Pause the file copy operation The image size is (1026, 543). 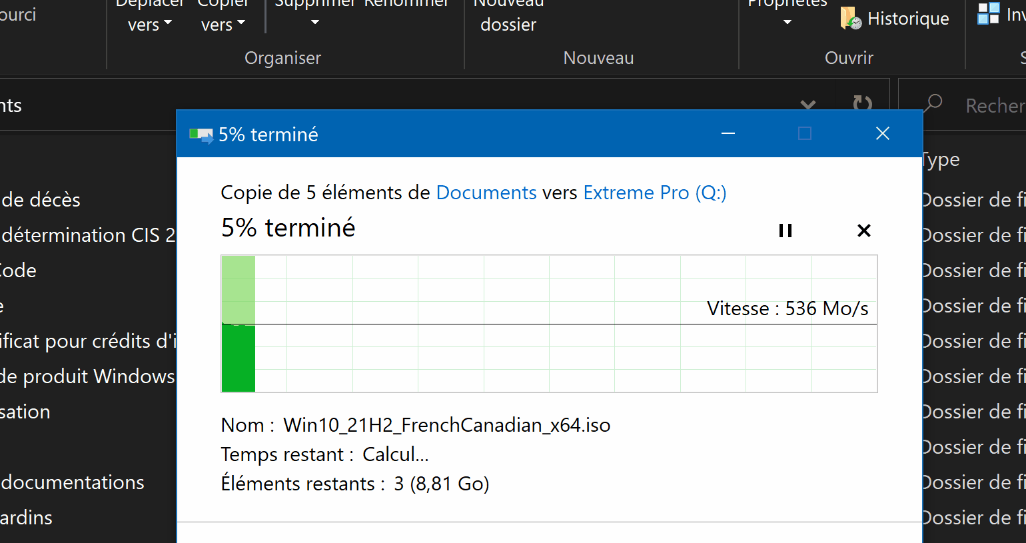pos(785,230)
